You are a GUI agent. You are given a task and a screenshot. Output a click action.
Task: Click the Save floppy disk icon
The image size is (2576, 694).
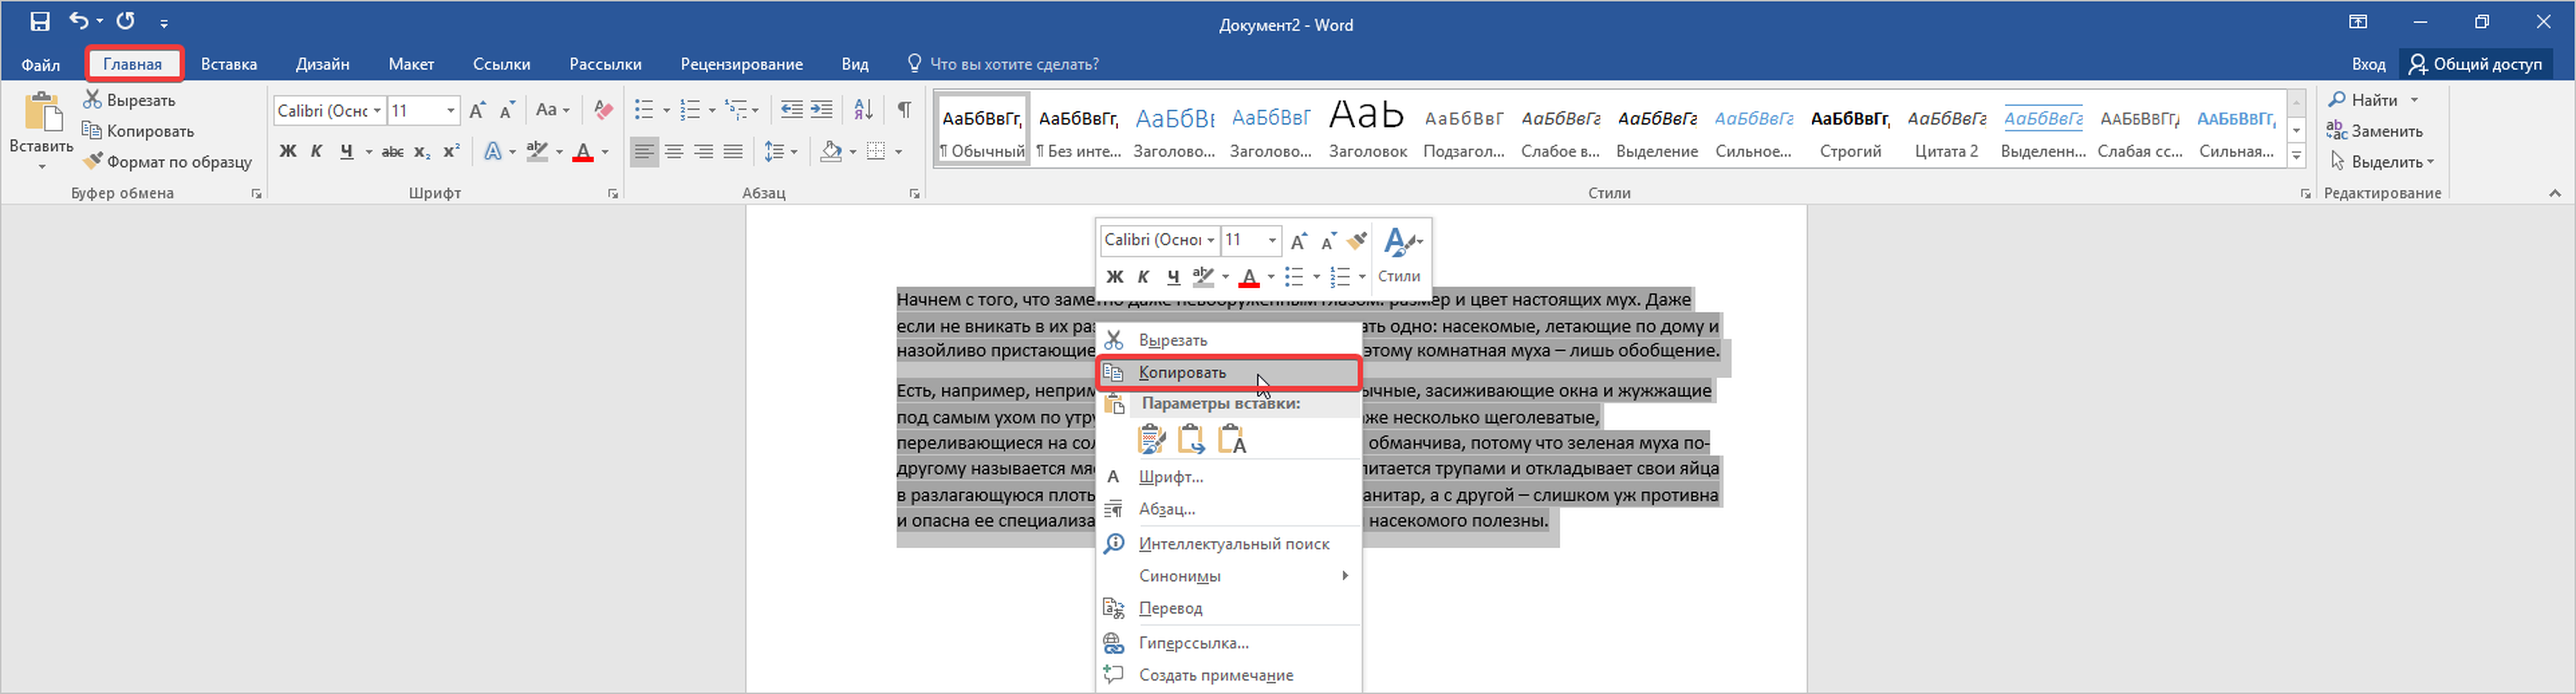[x=40, y=21]
